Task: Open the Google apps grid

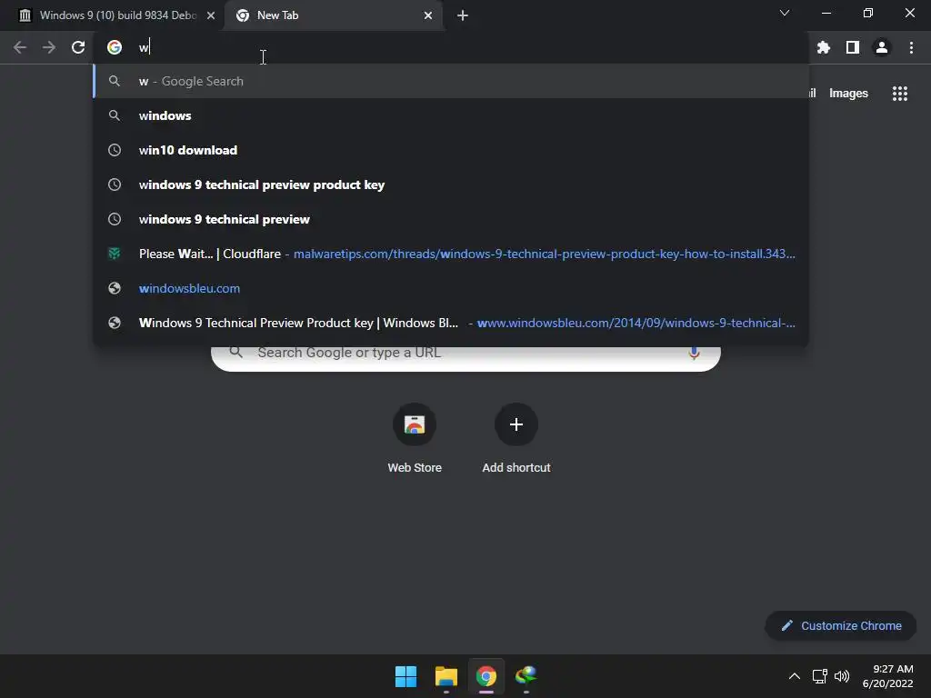Action: [x=900, y=94]
